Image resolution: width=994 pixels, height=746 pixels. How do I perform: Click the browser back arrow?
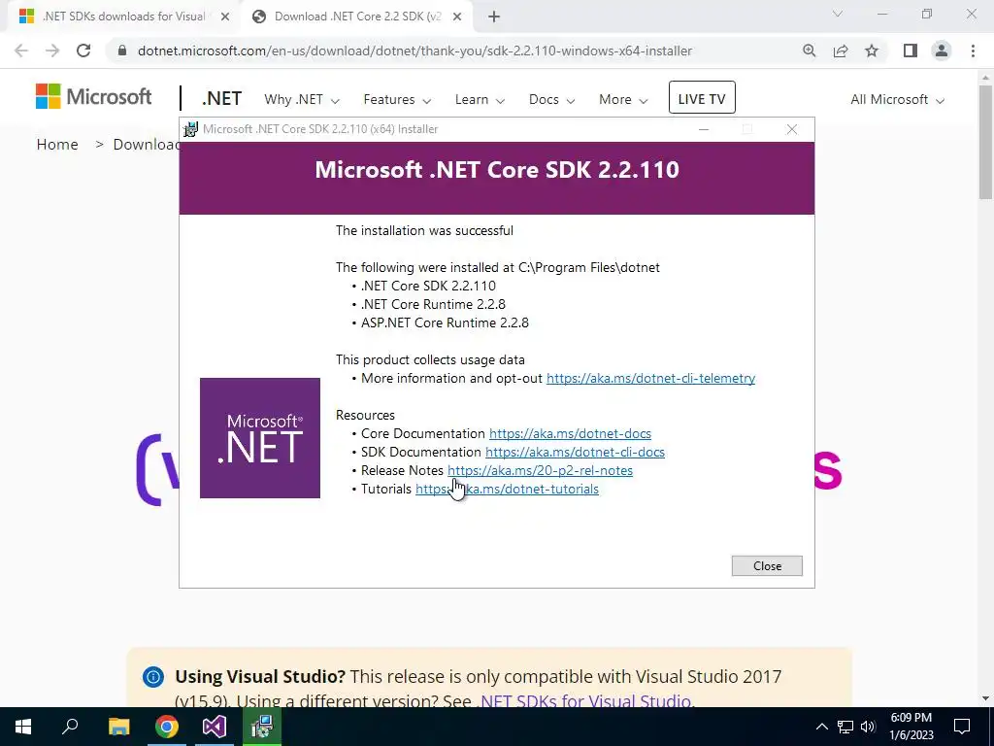click(21, 51)
